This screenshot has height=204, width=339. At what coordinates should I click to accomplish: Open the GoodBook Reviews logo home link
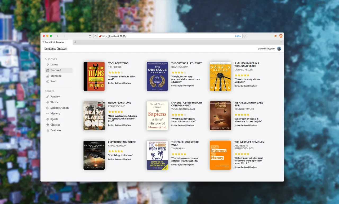[x=55, y=49]
